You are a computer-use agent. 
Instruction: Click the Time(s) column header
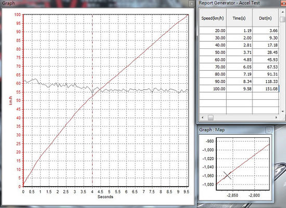pyautogui.click(x=239, y=18)
